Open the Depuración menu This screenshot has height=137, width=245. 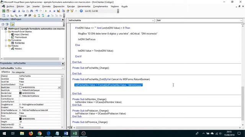[x=59, y=6]
